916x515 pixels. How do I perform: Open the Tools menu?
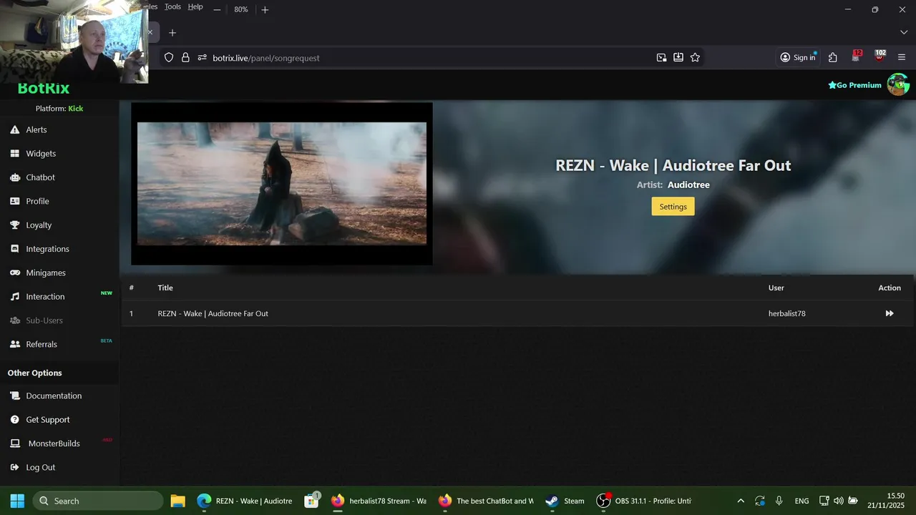pos(172,6)
